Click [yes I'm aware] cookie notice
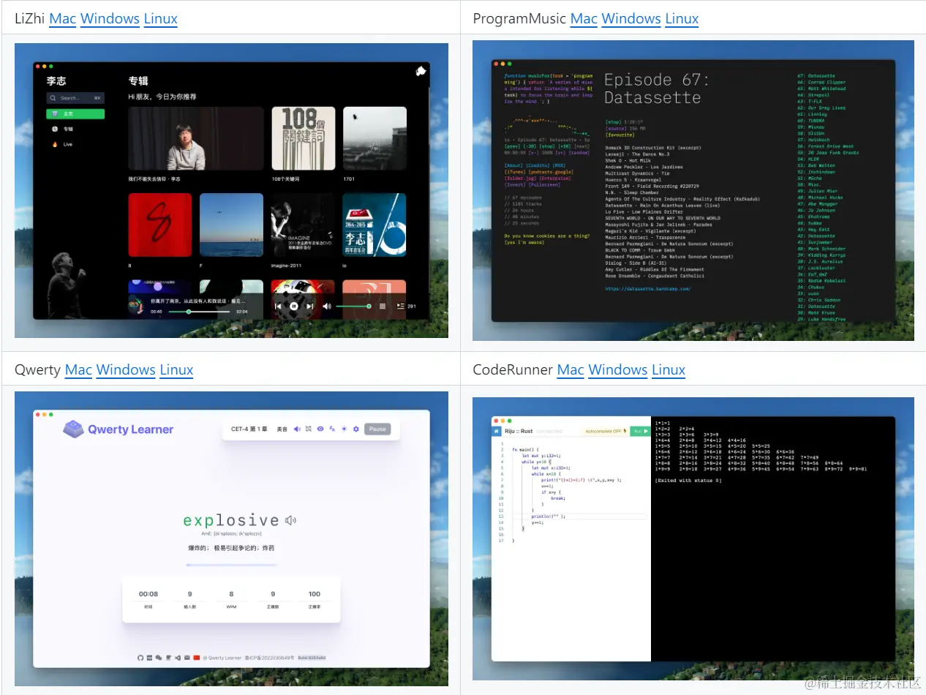This screenshot has width=926, height=695. click(x=524, y=242)
